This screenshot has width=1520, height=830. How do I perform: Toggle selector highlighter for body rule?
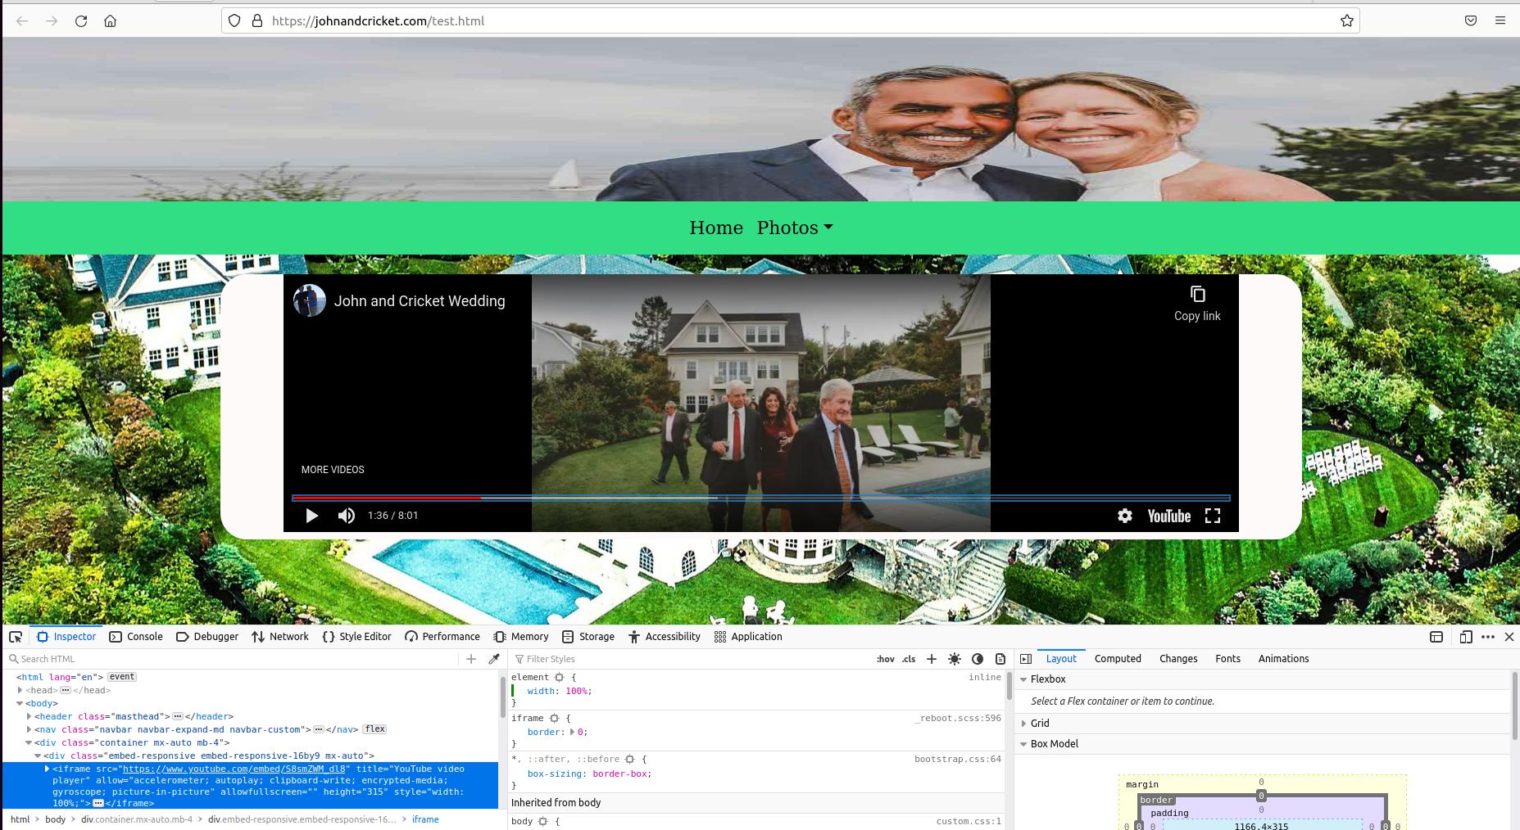click(542, 822)
